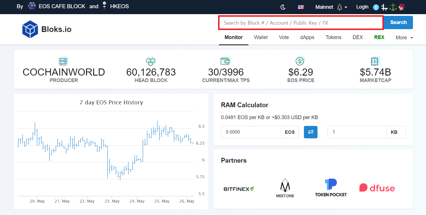
Task: Open the Wallet tab
Action: pos(261,37)
